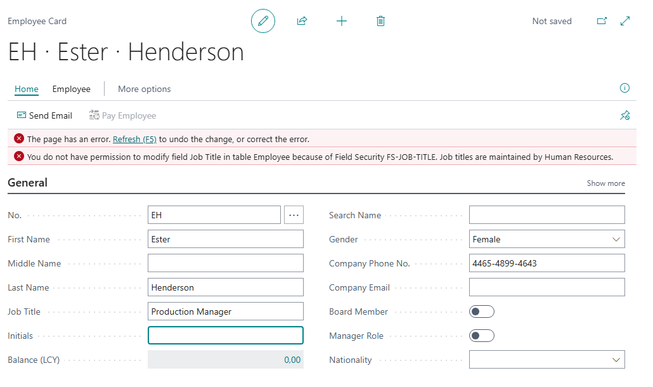Click the Initials input field
The image size is (653, 387).
[225, 336]
